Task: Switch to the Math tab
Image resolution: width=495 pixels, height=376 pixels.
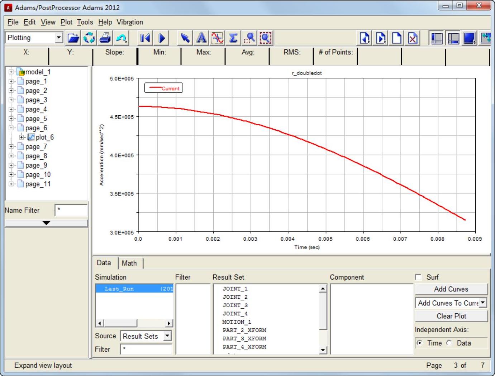Action: (x=129, y=263)
